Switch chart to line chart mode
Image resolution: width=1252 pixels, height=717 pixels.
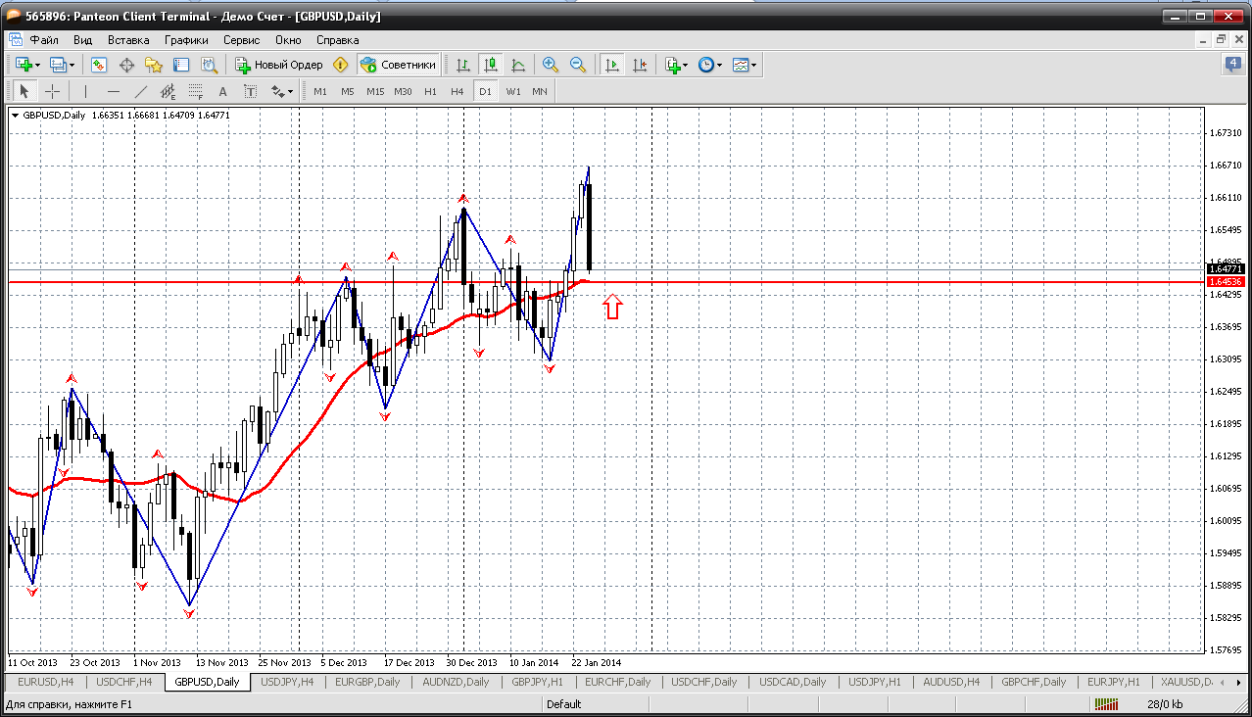518,65
